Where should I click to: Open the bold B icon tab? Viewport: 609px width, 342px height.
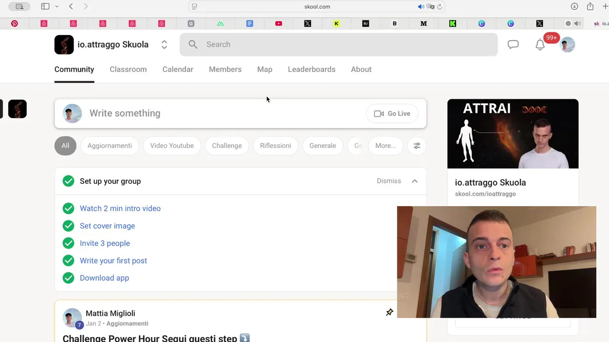394,23
